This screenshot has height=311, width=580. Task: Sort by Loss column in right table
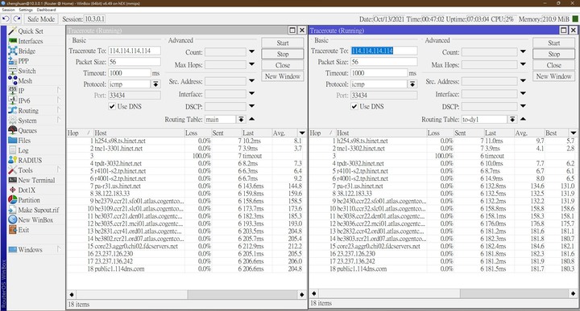click(440, 133)
